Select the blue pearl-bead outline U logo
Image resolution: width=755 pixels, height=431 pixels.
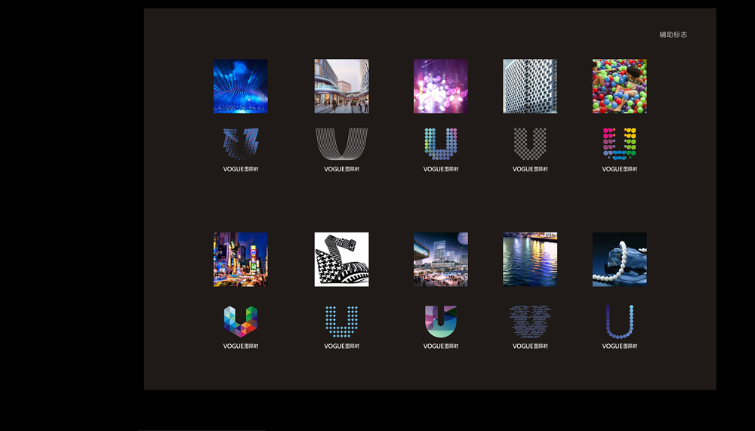(x=619, y=321)
